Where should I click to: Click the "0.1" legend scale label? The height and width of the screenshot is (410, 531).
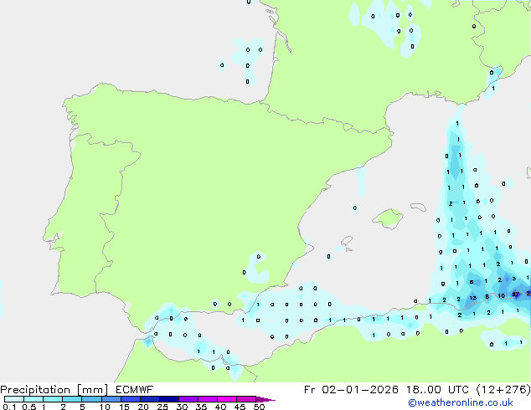9,407
